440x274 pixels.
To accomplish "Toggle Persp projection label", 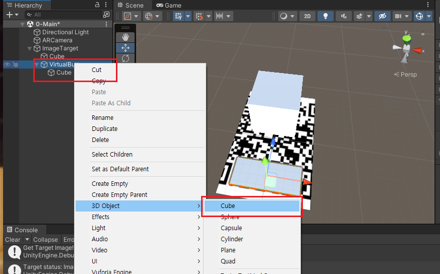I will pos(406,75).
